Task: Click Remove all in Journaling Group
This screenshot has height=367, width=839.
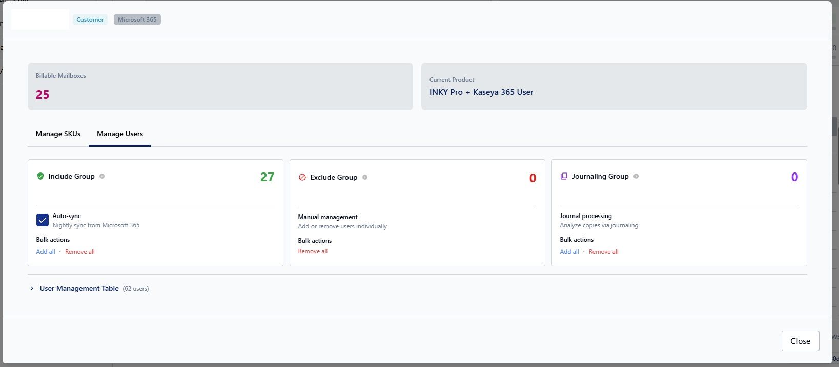Action: click(x=604, y=252)
